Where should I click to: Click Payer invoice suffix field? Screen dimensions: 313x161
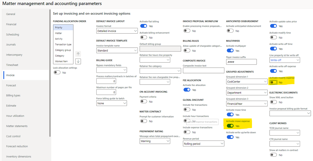point(241,62)
